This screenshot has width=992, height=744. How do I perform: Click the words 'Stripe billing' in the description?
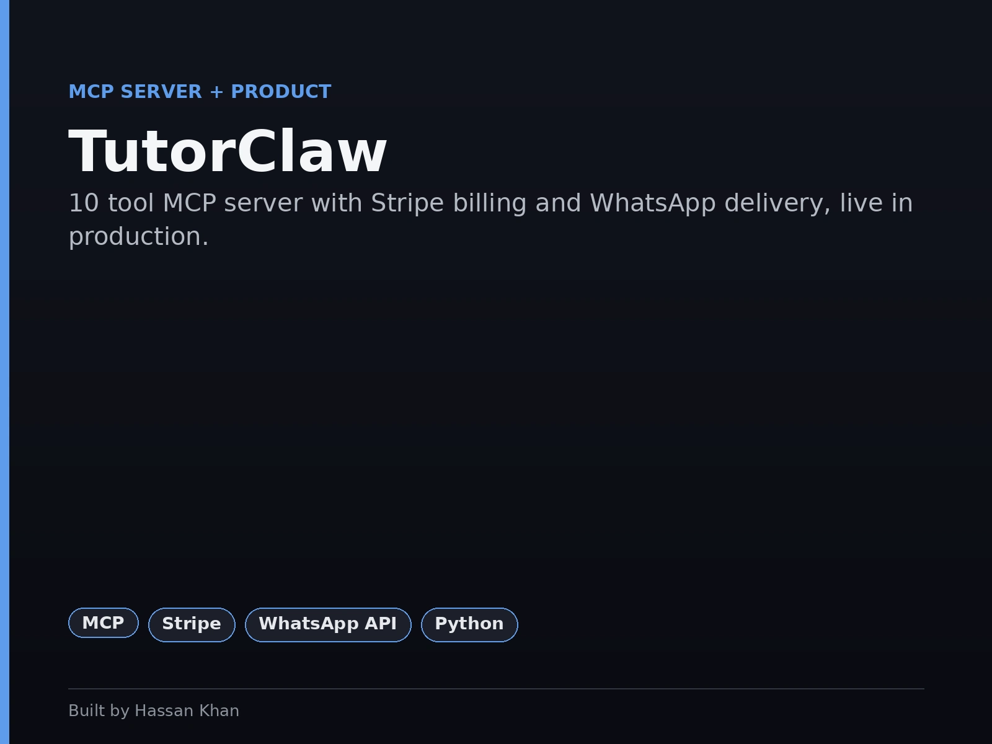448,203
